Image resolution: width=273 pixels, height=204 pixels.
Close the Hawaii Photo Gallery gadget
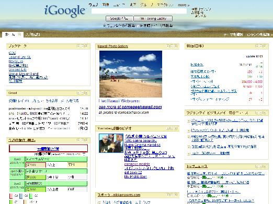pyautogui.click(x=176, y=46)
